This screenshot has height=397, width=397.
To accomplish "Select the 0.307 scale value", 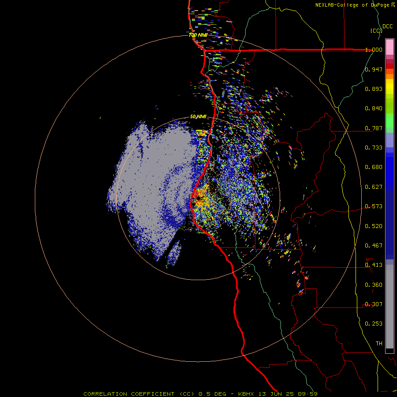I will point(374,304).
